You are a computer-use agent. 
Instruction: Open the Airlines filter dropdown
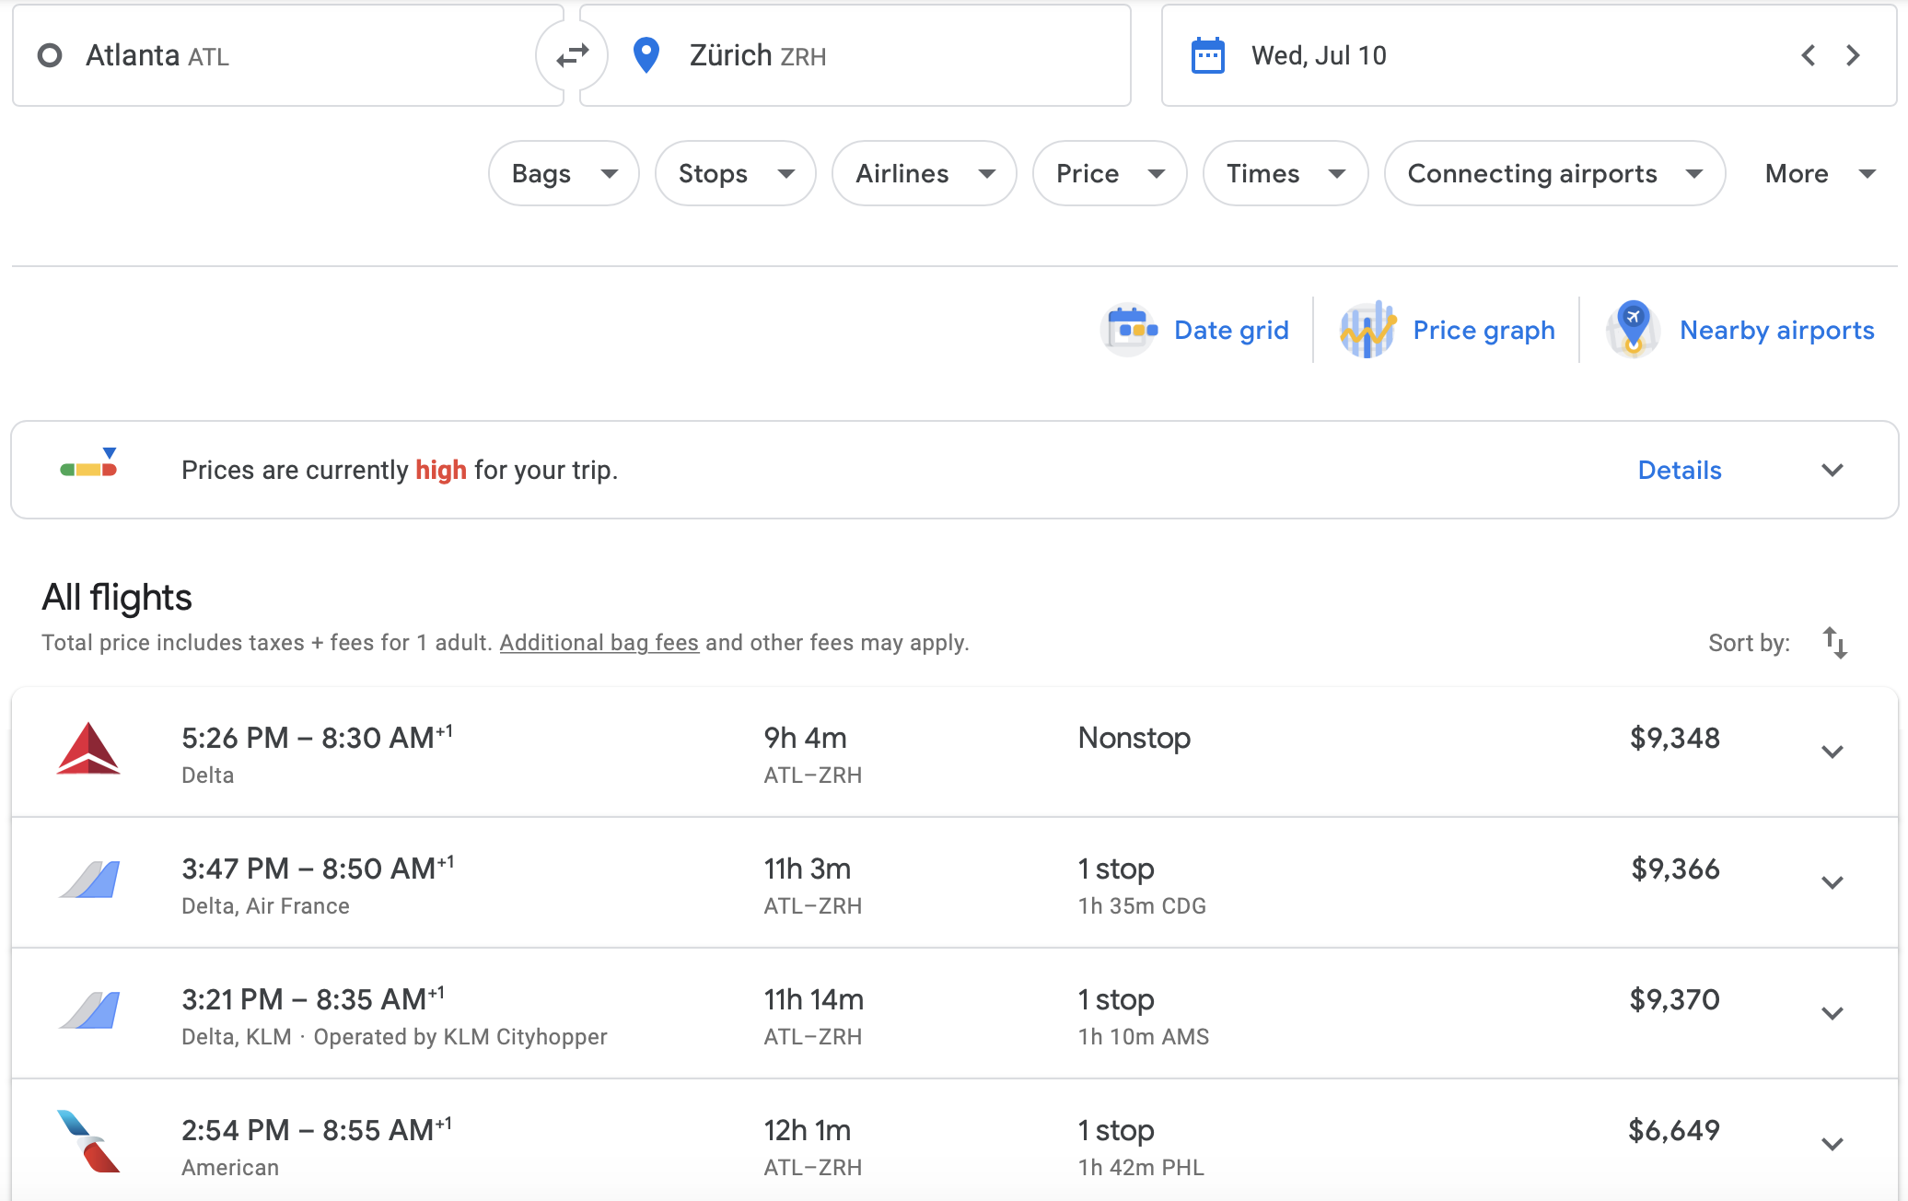click(x=924, y=173)
